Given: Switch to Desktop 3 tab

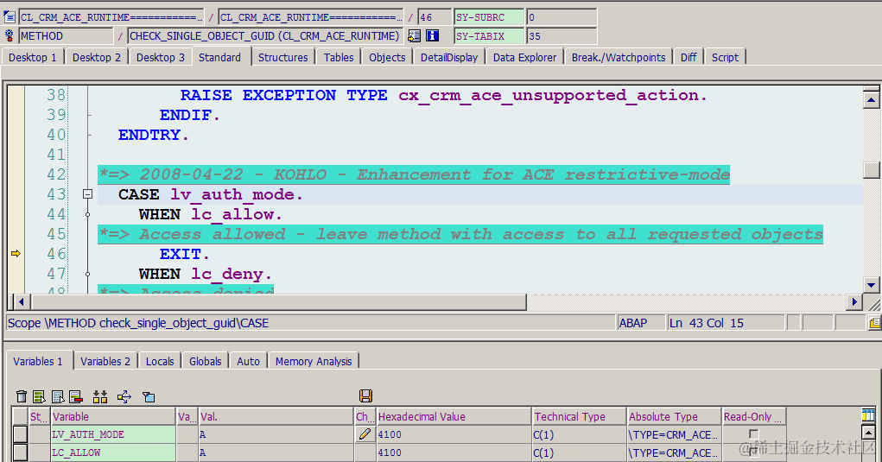Looking at the screenshot, I should click(x=161, y=57).
